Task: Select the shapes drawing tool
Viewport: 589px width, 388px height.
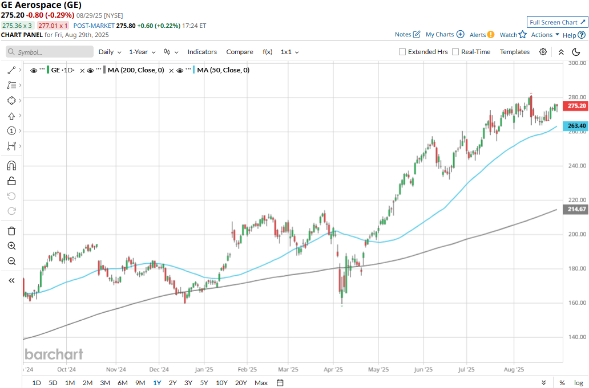Action: coord(11,100)
